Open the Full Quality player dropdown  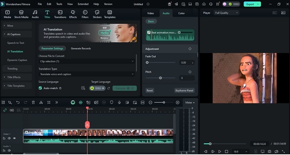226,13
